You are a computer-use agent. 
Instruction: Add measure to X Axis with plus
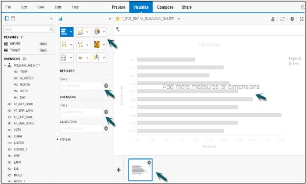[106, 86]
